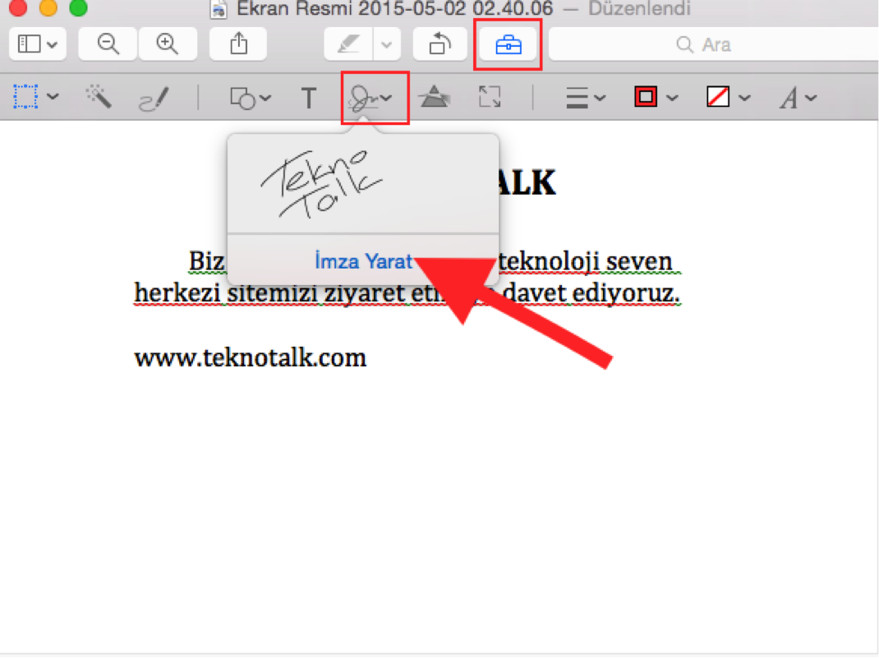Click the green full screen button
The height and width of the screenshot is (658, 879).
(78, 7)
